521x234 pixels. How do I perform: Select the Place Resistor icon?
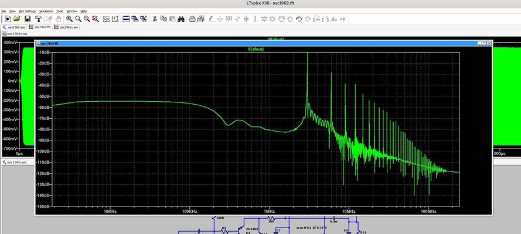coord(237,19)
